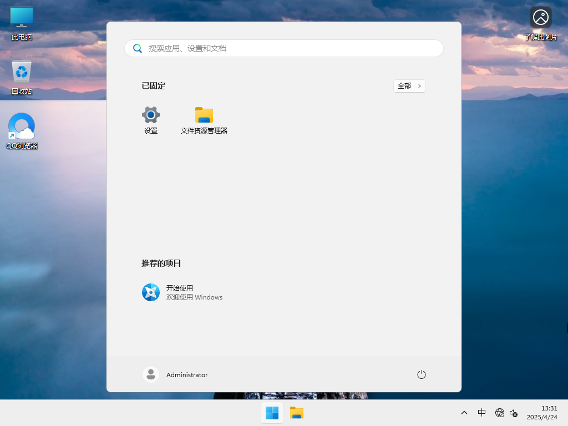The image size is (568, 426).
Task: Open File Explorer from the taskbar
Action: [296, 413]
